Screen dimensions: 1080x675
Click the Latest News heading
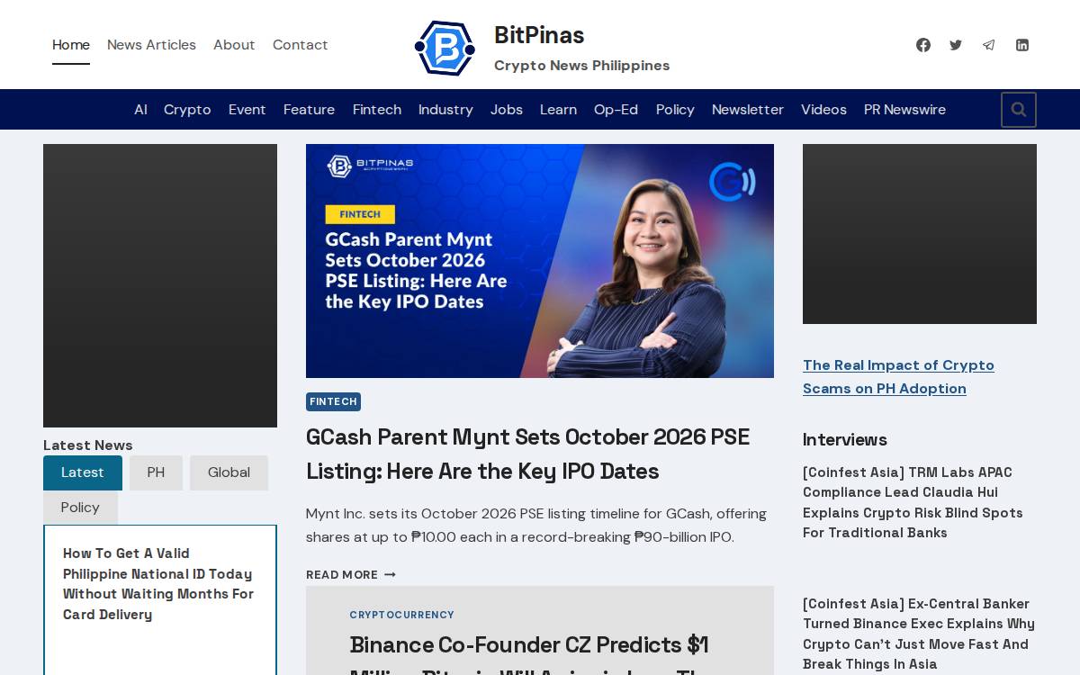point(88,445)
